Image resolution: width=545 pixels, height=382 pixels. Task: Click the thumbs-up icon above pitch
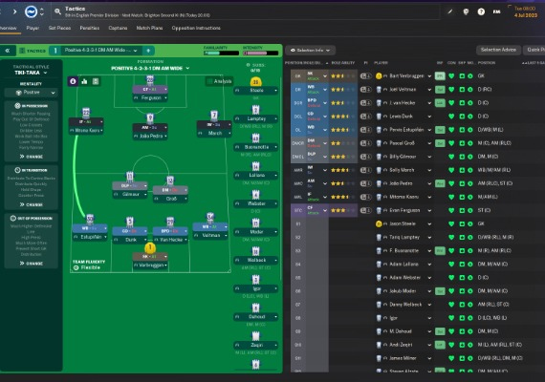pos(84,81)
